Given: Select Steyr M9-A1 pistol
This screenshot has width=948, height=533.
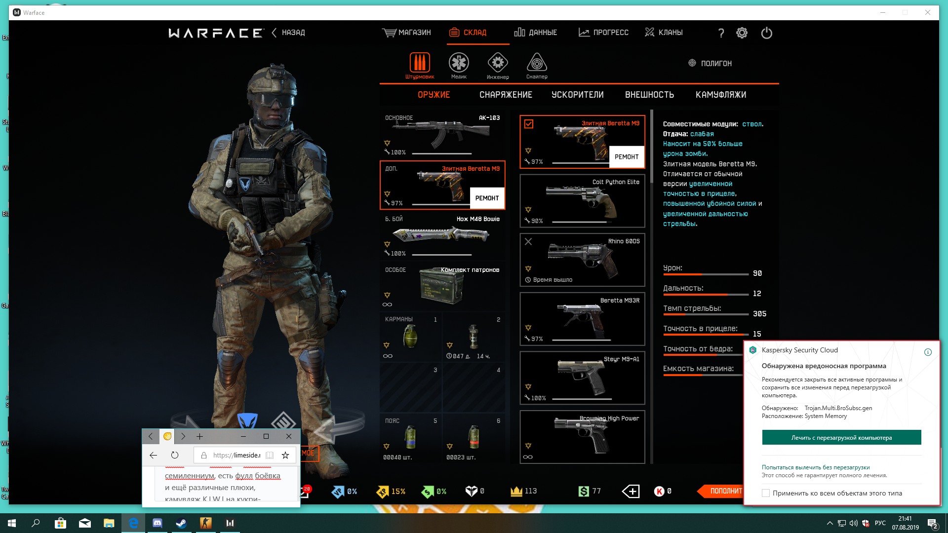Looking at the screenshot, I should tap(582, 378).
